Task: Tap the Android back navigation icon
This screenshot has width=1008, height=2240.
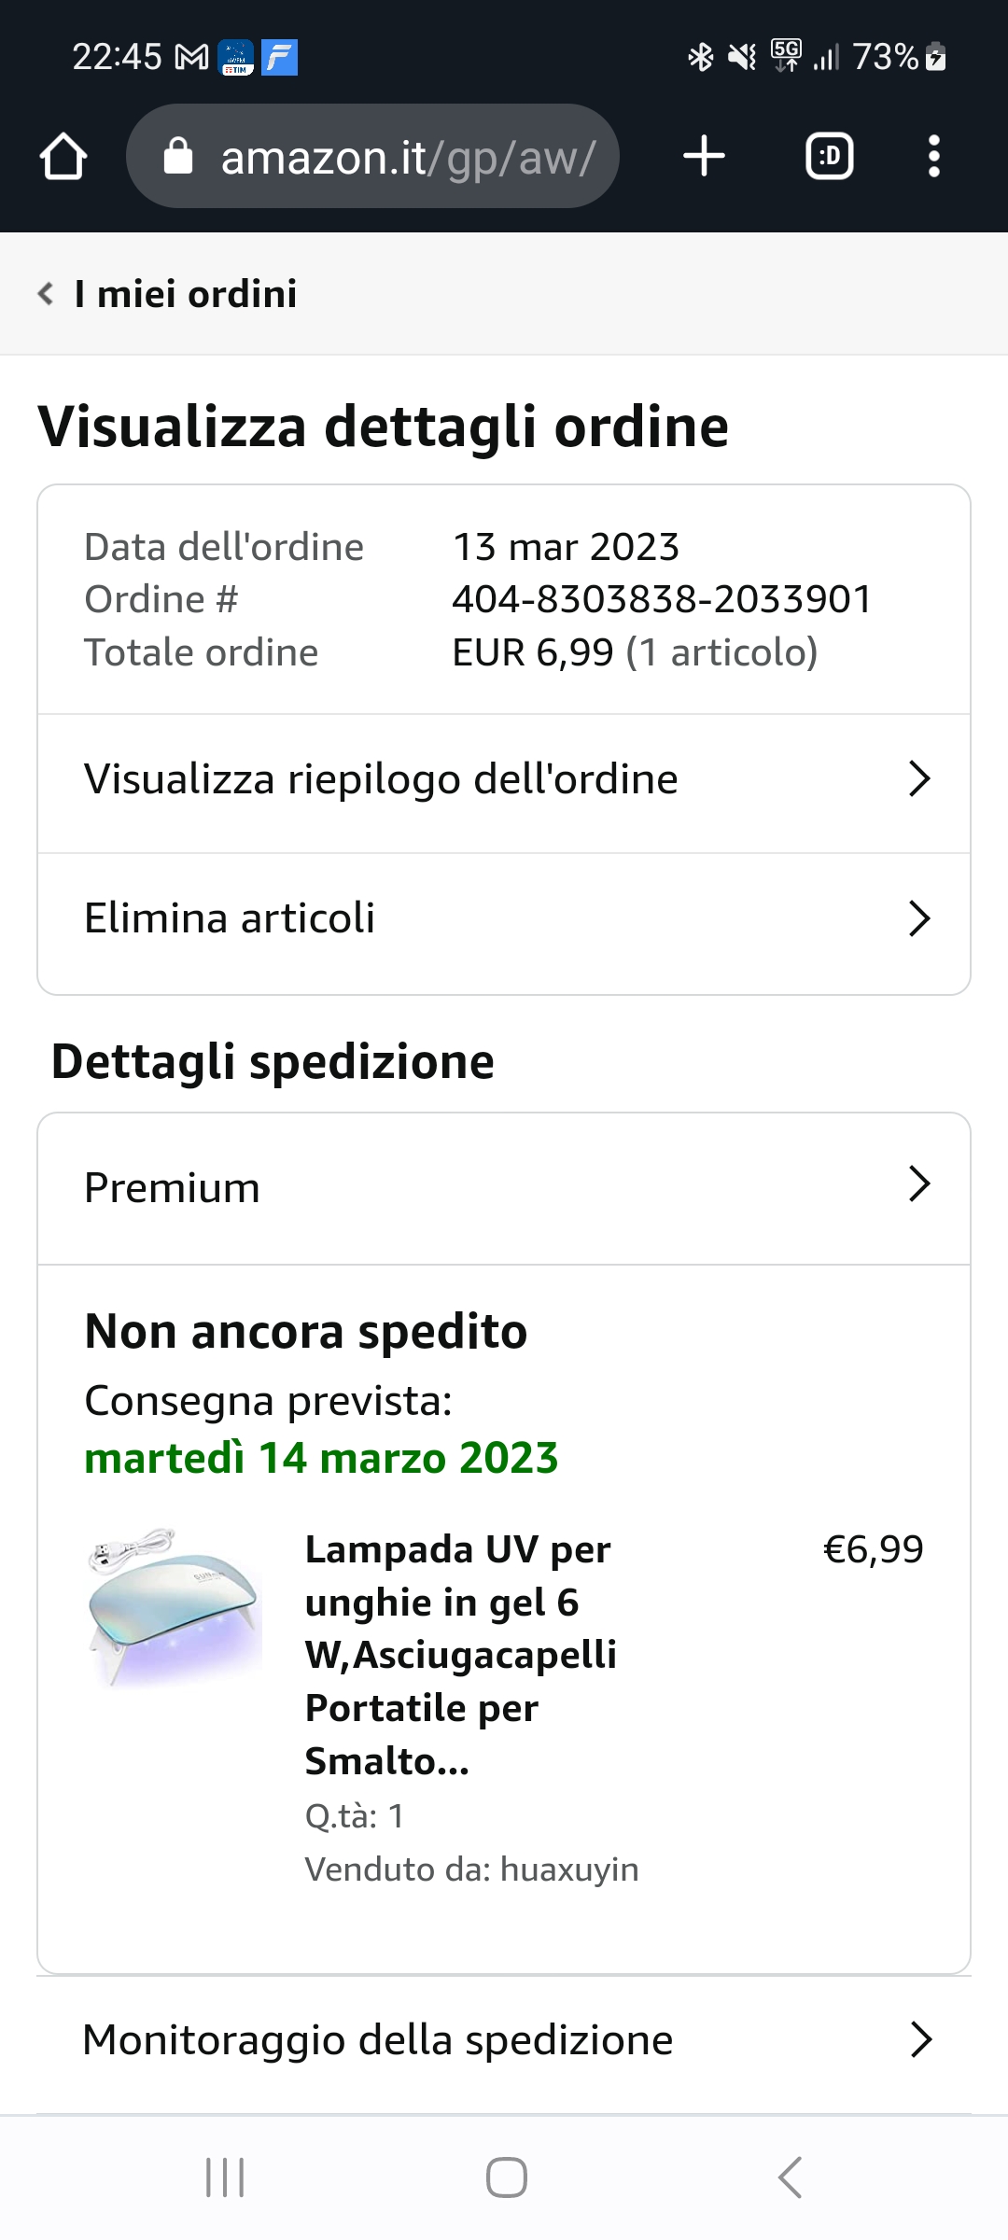Action: [790, 2177]
